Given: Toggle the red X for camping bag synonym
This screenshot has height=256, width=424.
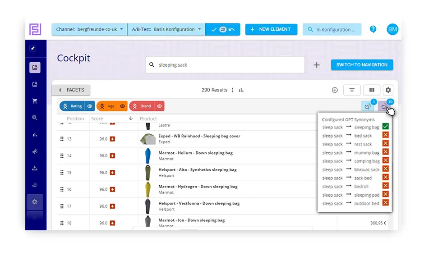Looking at the screenshot, I should pos(386,160).
